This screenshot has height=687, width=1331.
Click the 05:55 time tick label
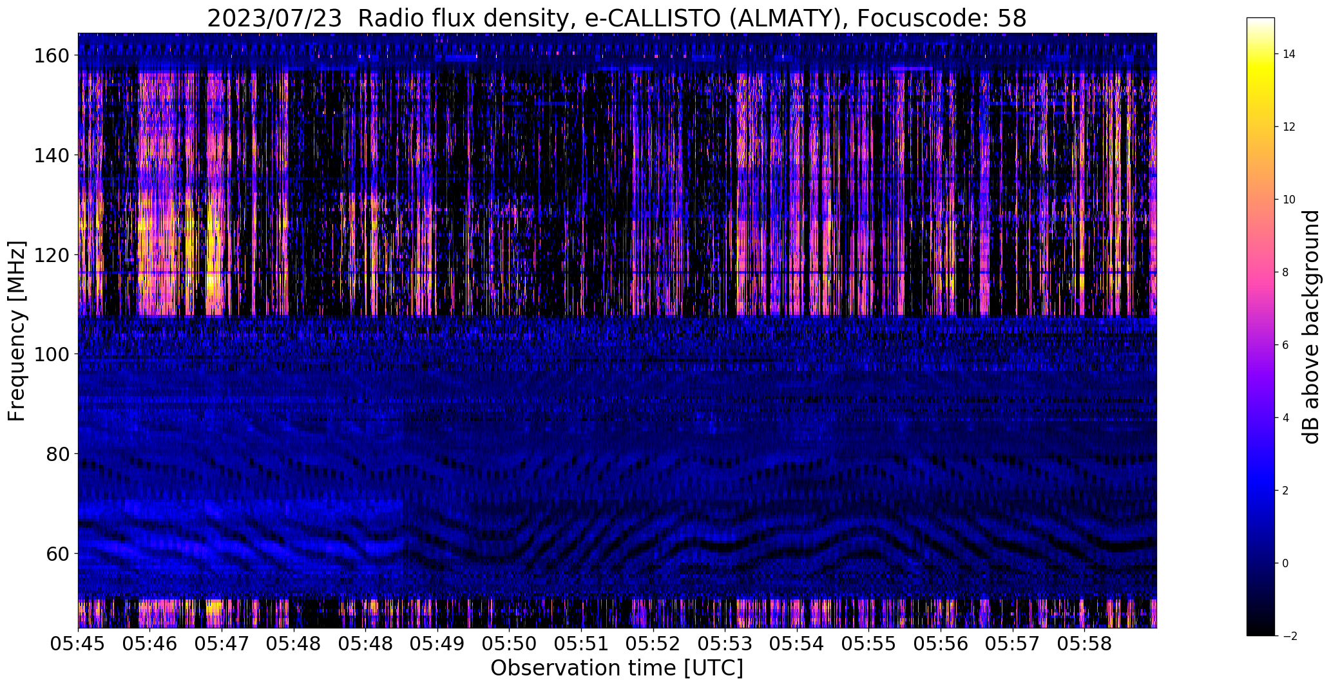pyautogui.click(x=869, y=644)
